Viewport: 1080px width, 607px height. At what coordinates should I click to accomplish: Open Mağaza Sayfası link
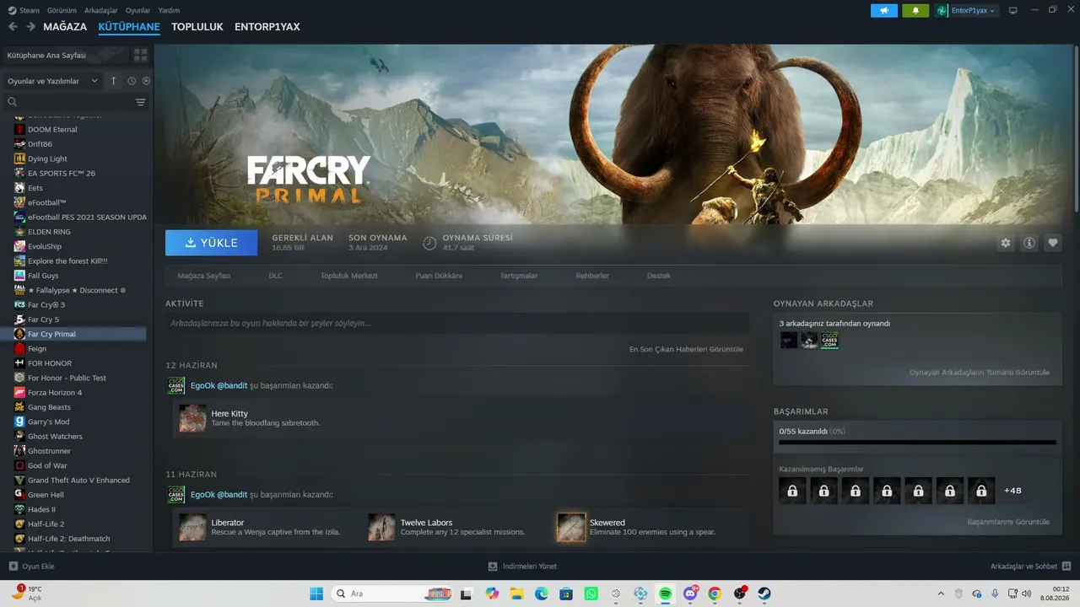pyautogui.click(x=204, y=276)
